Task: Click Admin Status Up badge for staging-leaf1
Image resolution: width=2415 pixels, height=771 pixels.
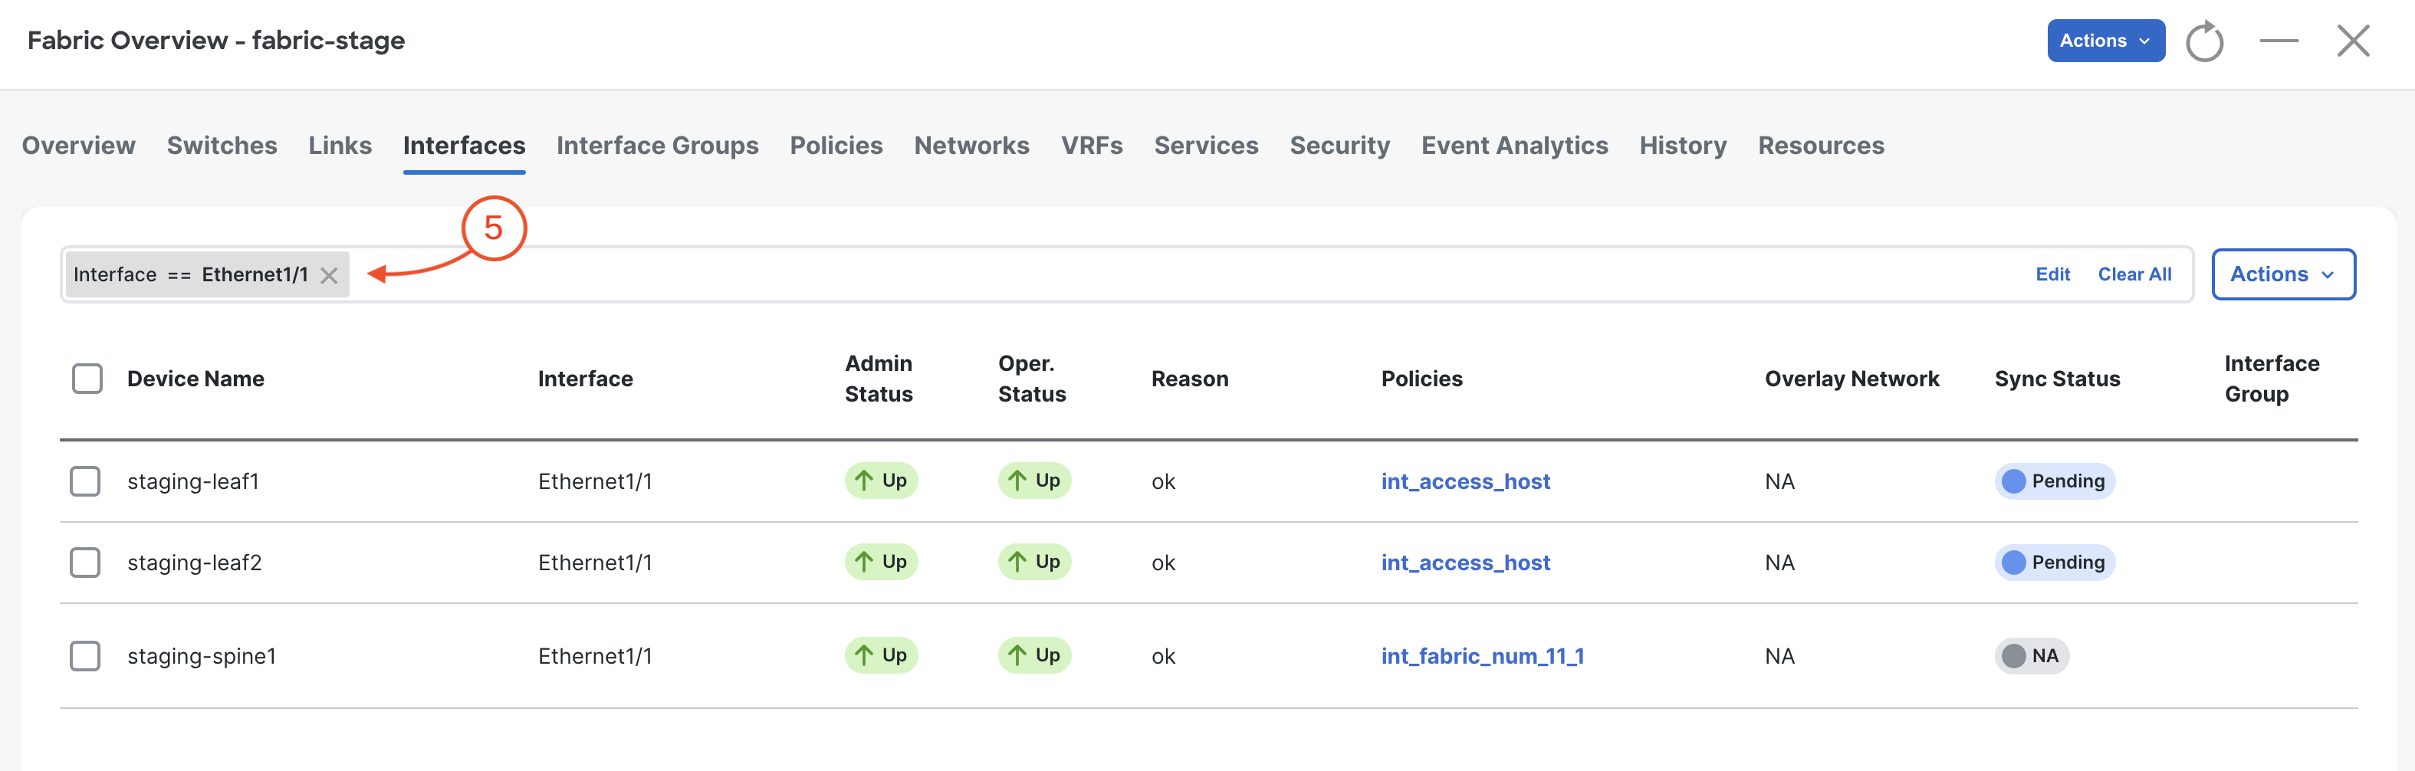Action: (x=880, y=481)
